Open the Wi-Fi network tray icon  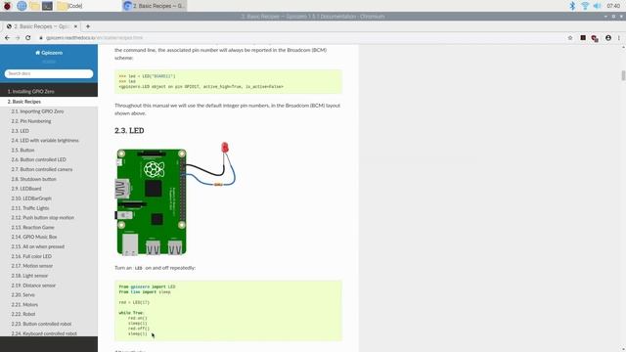click(585, 6)
